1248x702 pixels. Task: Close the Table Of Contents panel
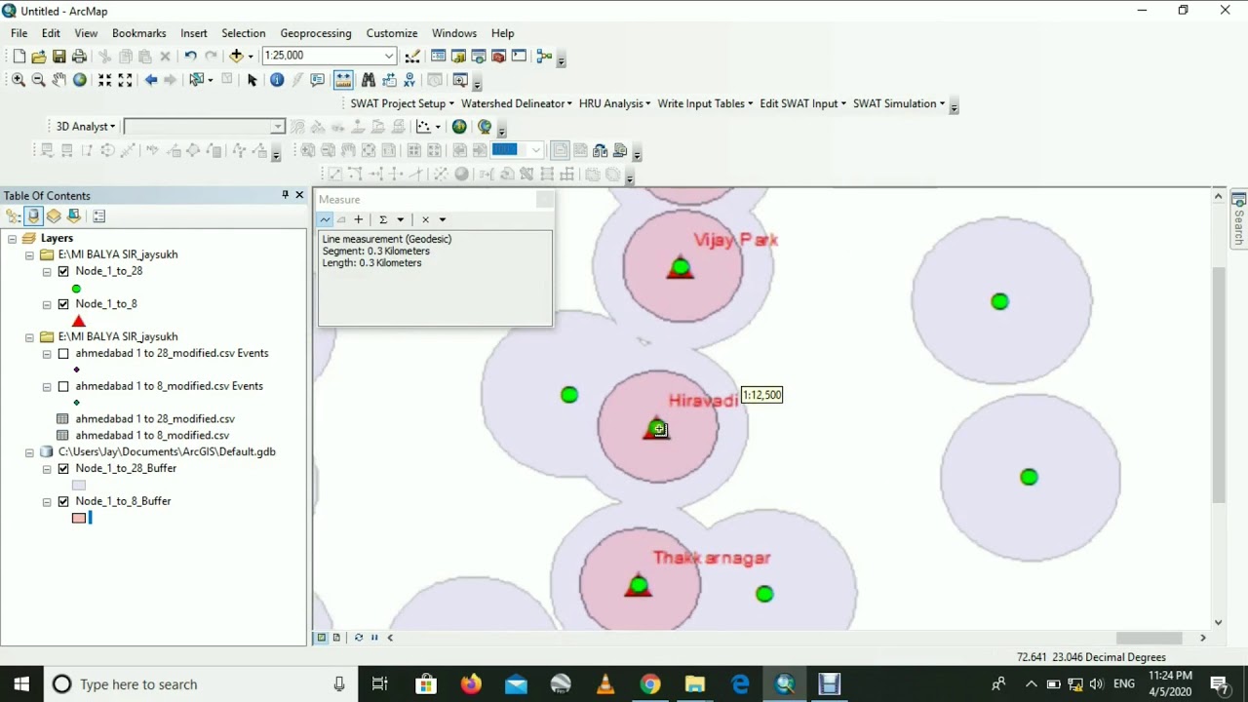[299, 195]
